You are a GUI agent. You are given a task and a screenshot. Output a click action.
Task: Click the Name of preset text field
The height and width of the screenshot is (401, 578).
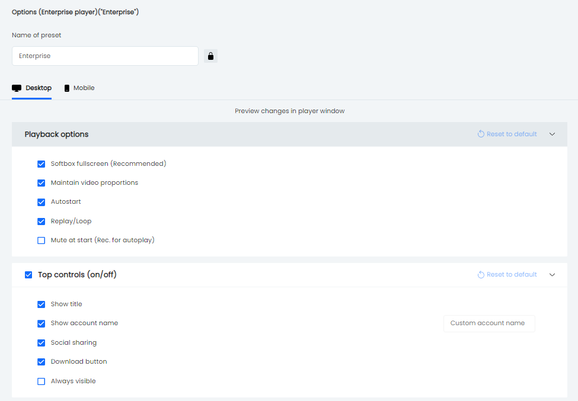click(105, 56)
